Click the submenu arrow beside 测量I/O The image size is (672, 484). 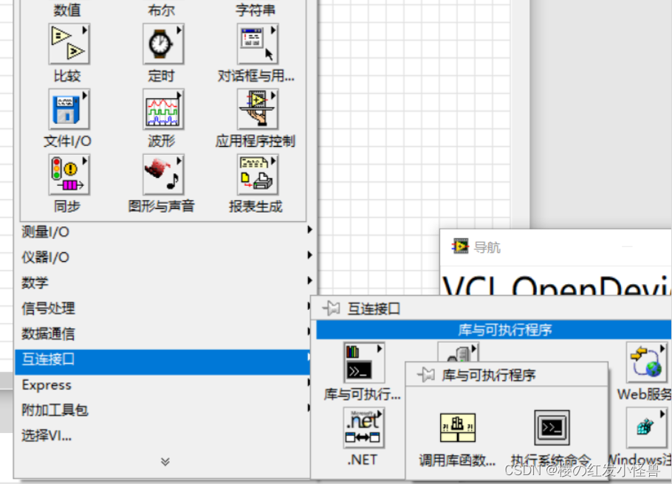click(x=310, y=229)
